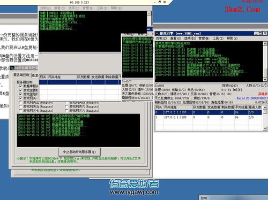Maximize the 游戏引擎 window
The width and height of the screenshot is (268, 200).
click(260, 33)
